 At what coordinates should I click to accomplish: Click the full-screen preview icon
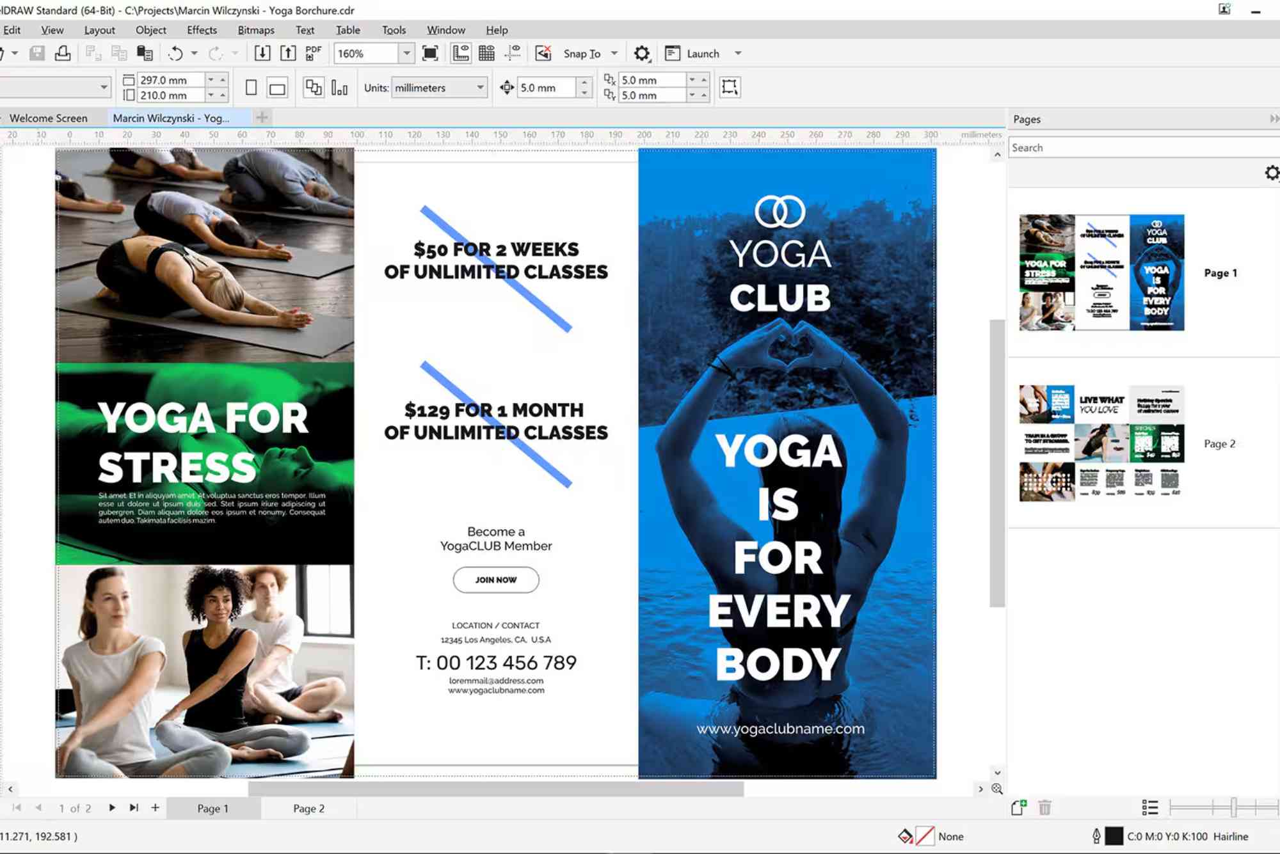point(430,54)
